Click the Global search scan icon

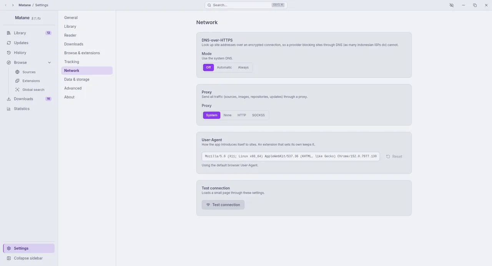[x=17, y=90]
